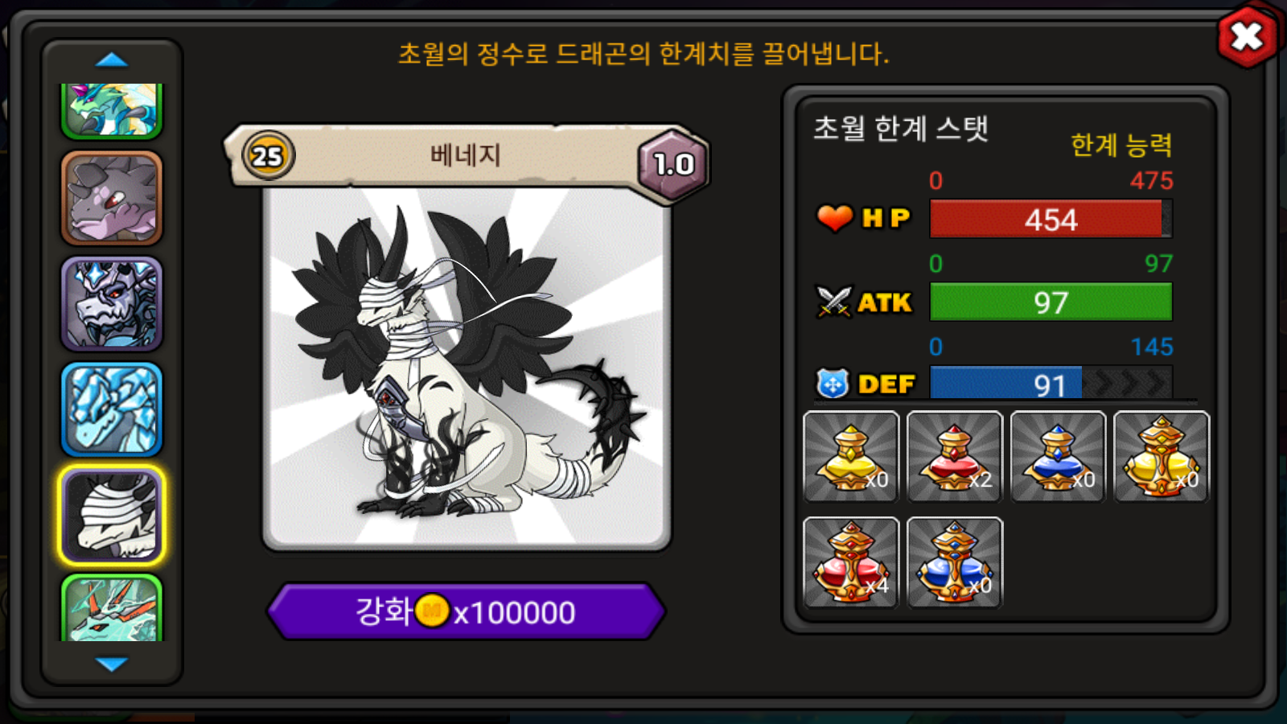
Task: Select the large red essence potion x4
Action: click(851, 562)
